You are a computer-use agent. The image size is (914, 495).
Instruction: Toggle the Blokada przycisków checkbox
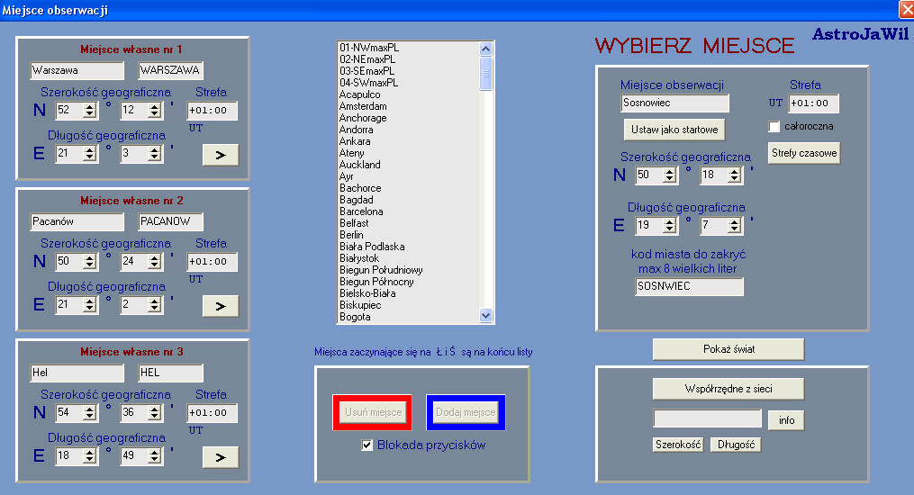pos(367,445)
